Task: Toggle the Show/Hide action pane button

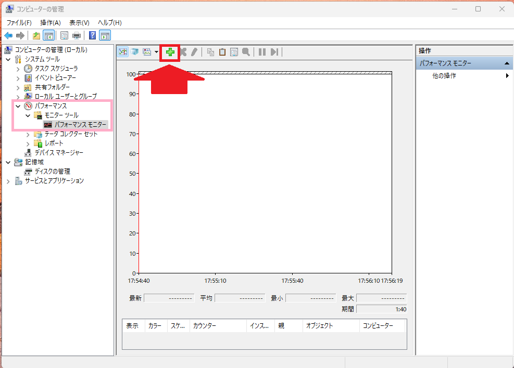Action: [105, 35]
